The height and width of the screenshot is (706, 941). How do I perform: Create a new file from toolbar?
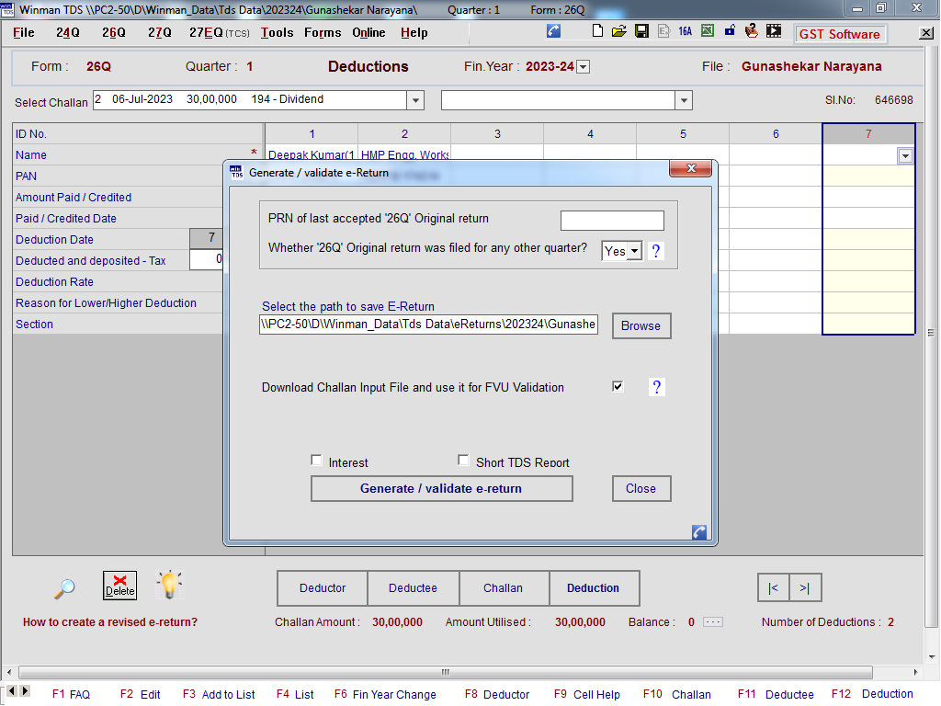[x=598, y=31]
